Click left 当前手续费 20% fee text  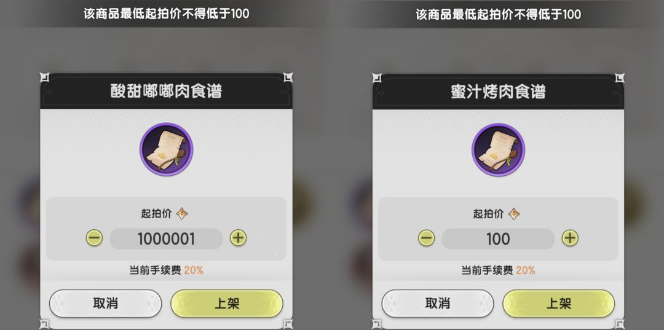click(166, 270)
